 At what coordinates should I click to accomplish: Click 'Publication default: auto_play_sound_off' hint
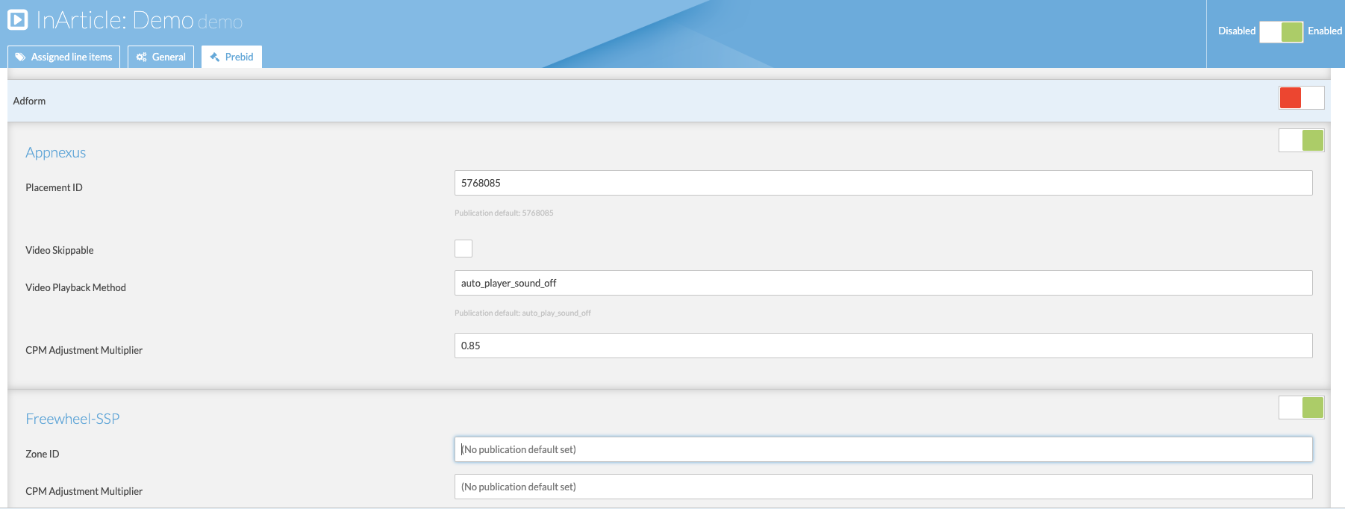[x=522, y=313]
